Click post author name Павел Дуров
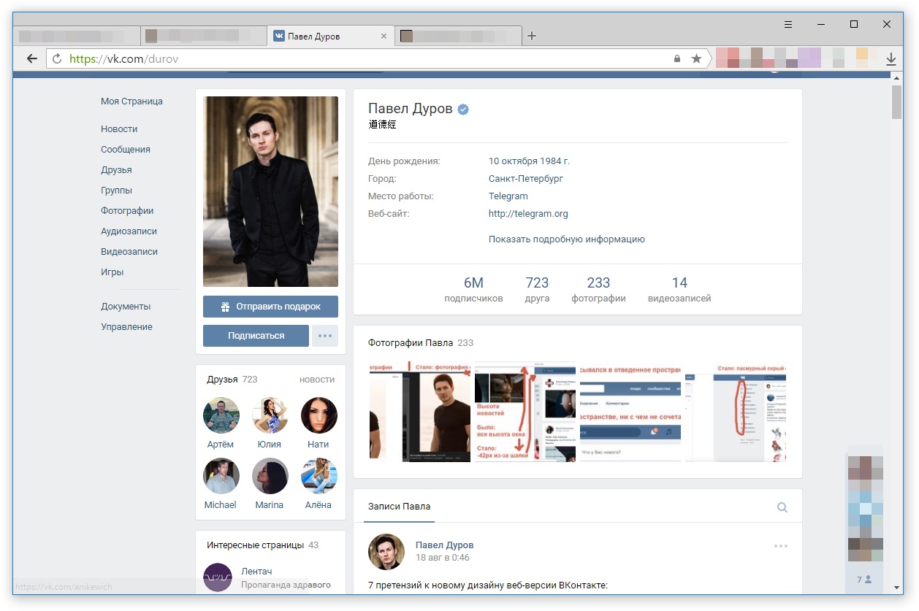 tap(444, 545)
